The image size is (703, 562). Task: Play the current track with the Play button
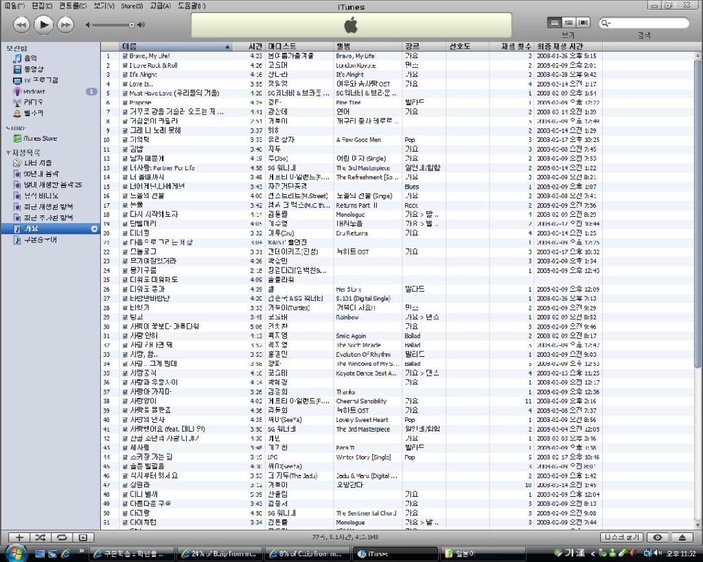[x=43, y=25]
